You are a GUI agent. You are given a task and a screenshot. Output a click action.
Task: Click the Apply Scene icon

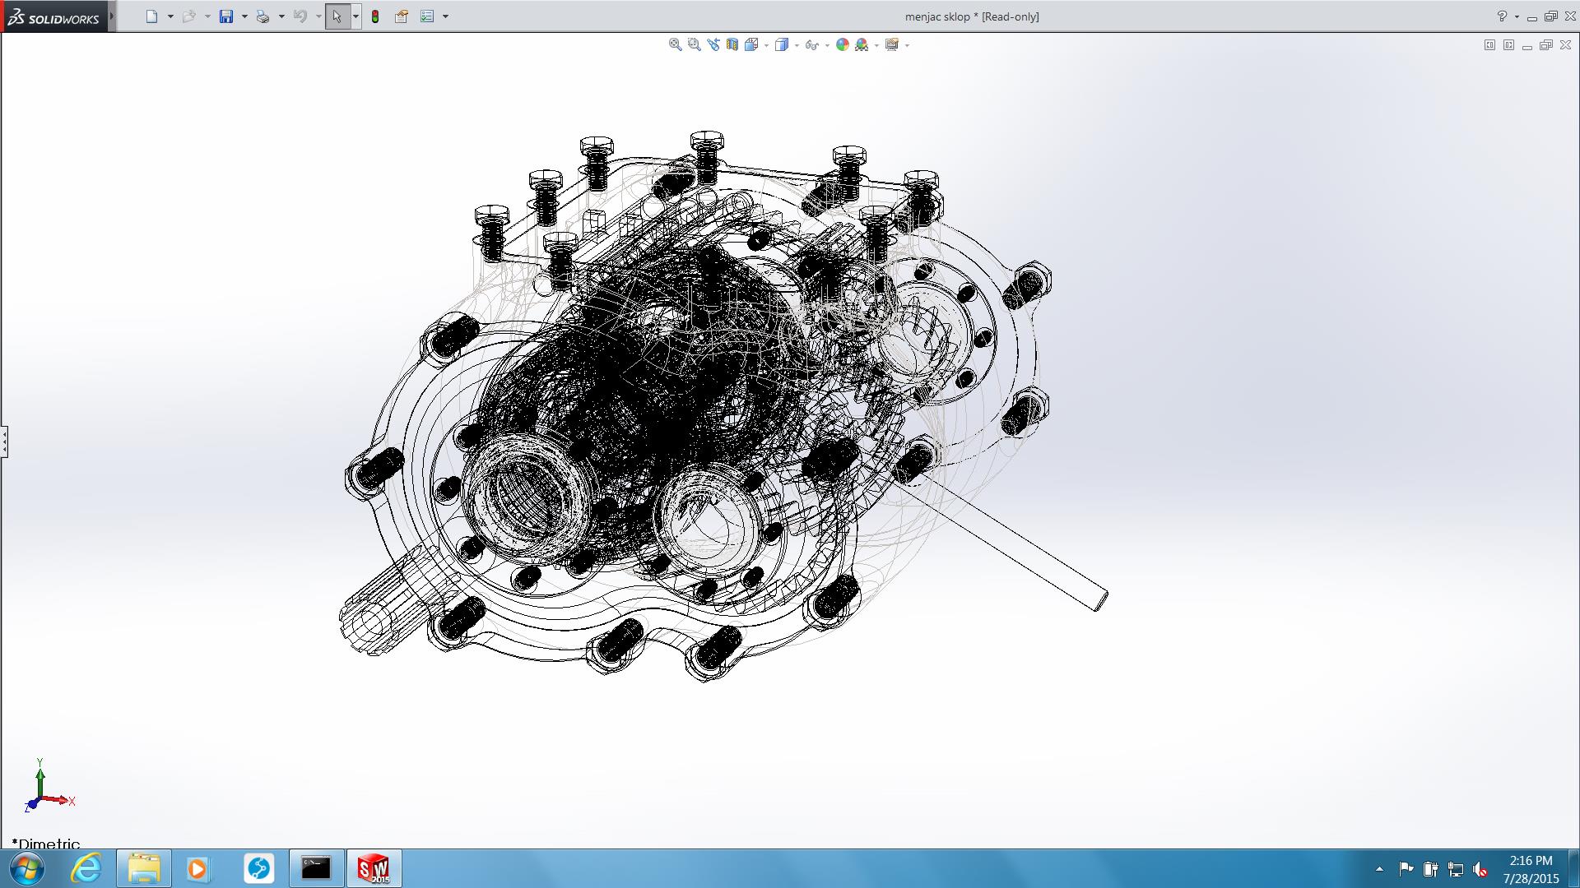[862, 45]
